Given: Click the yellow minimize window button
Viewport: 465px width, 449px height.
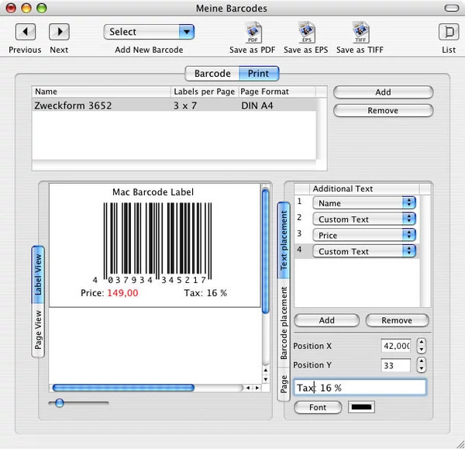Looking at the screenshot, I should pos(26,8).
